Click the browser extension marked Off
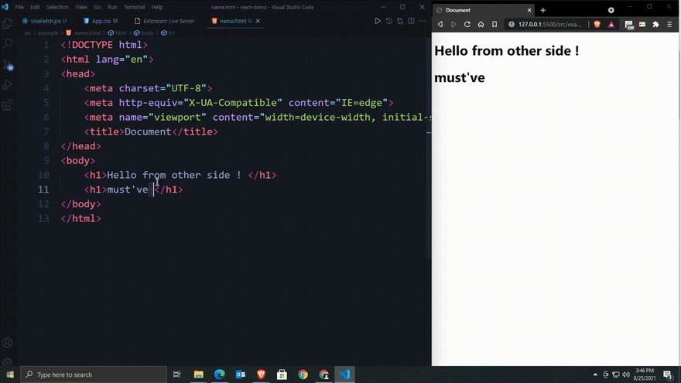The height and width of the screenshot is (383, 681). pyautogui.click(x=629, y=25)
